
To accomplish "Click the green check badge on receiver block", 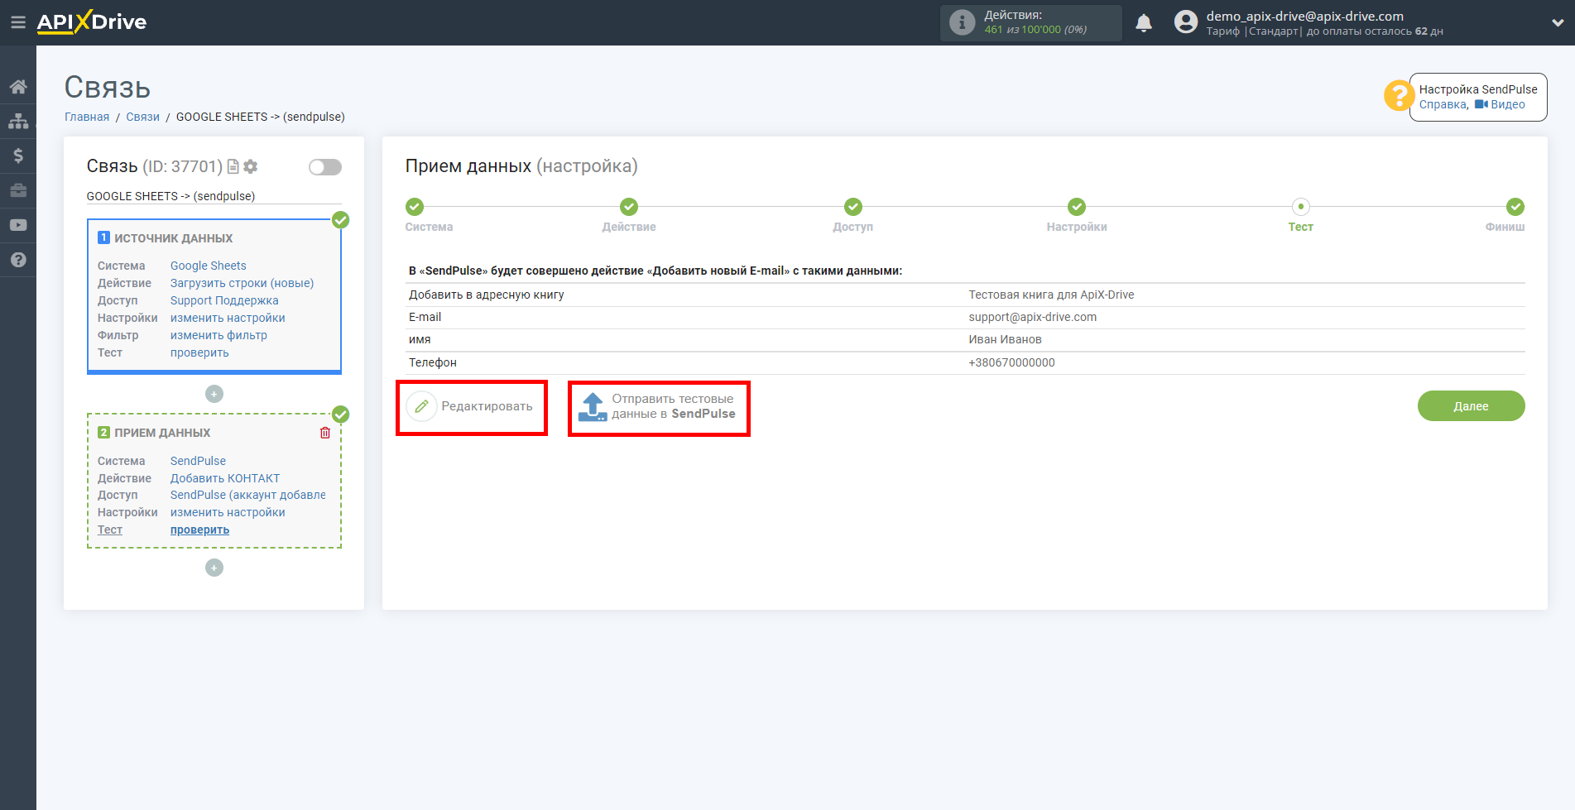I will (x=340, y=415).
